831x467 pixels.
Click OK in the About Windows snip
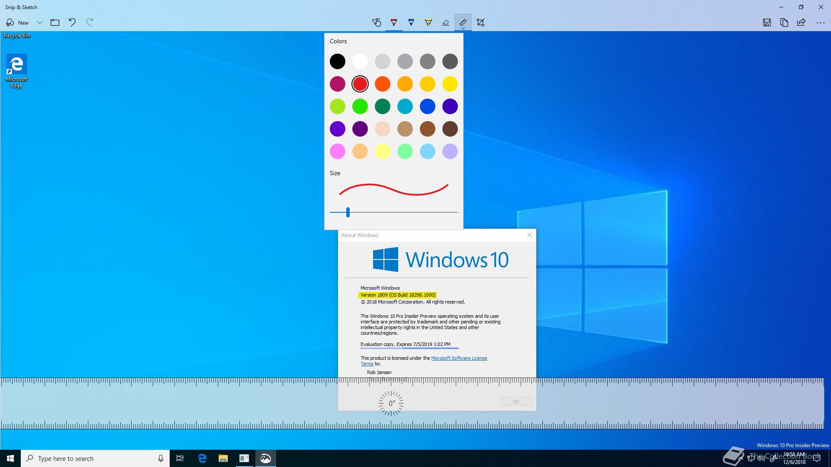(x=516, y=402)
